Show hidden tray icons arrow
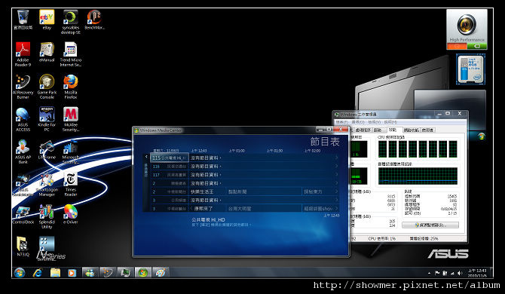The image size is (505, 294). pyautogui.click(x=429, y=273)
